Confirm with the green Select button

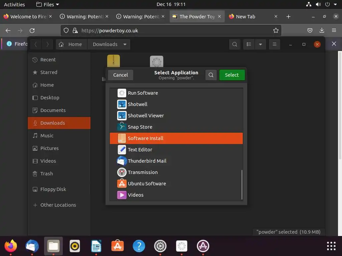tap(232, 75)
